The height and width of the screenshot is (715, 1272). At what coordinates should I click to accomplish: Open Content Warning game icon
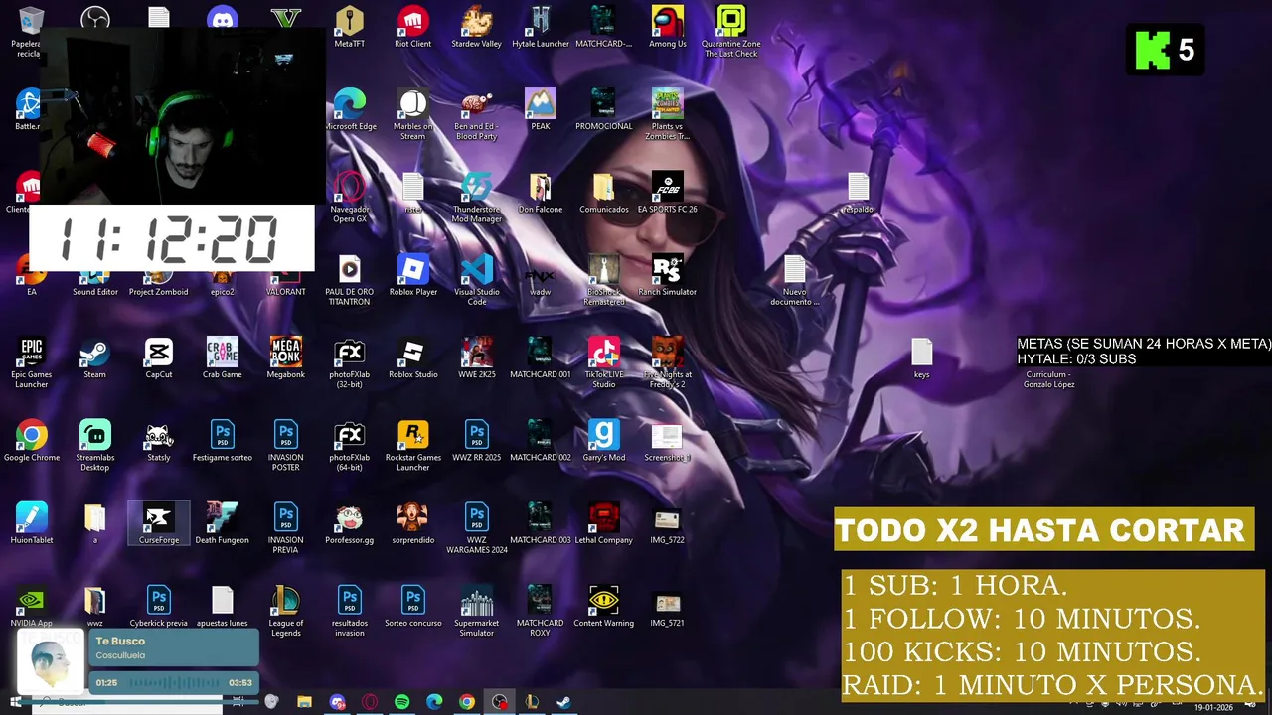point(603,607)
